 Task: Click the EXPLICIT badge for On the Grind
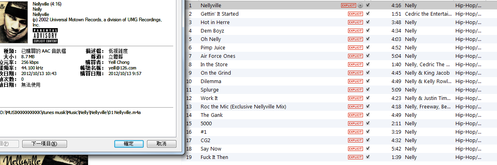pyautogui.click(x=355, y=73)
